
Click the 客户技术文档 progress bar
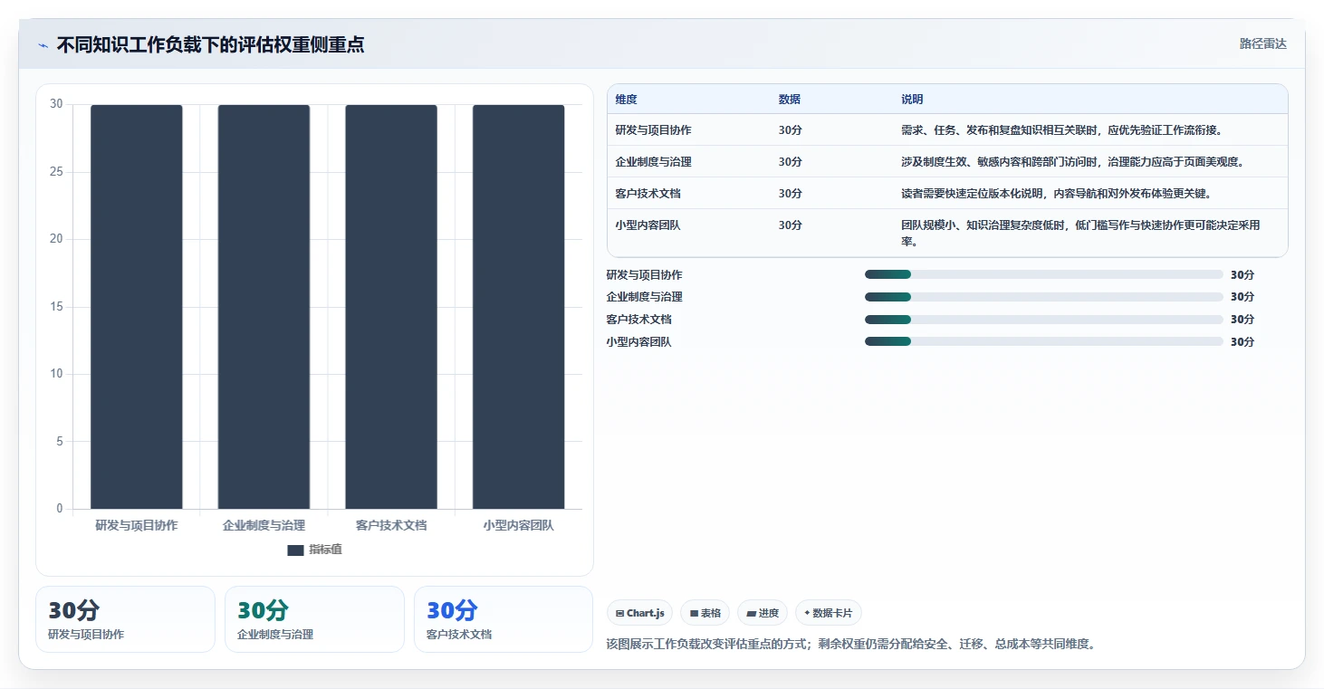1043,320
